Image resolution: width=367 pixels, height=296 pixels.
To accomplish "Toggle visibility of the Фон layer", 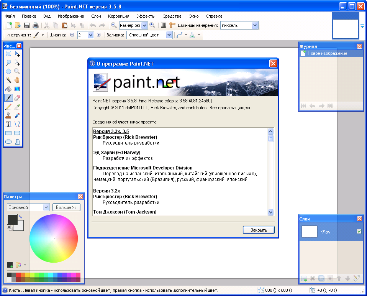I will tap(359, 232).
